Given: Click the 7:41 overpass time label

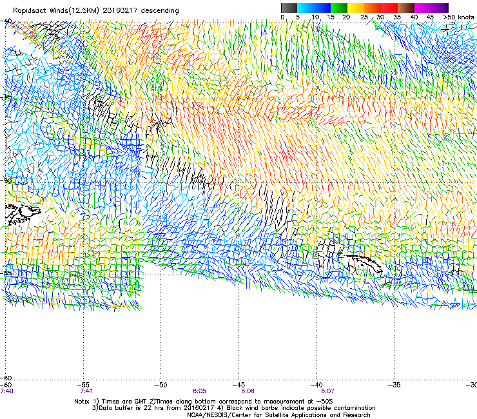Looking at the screenshot, I should 86,391.
